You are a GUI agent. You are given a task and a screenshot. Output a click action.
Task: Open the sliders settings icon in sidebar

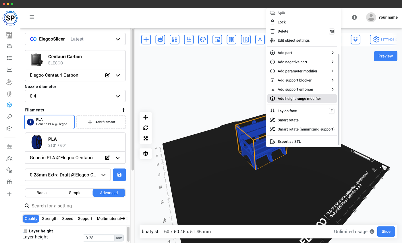[9, 147]
